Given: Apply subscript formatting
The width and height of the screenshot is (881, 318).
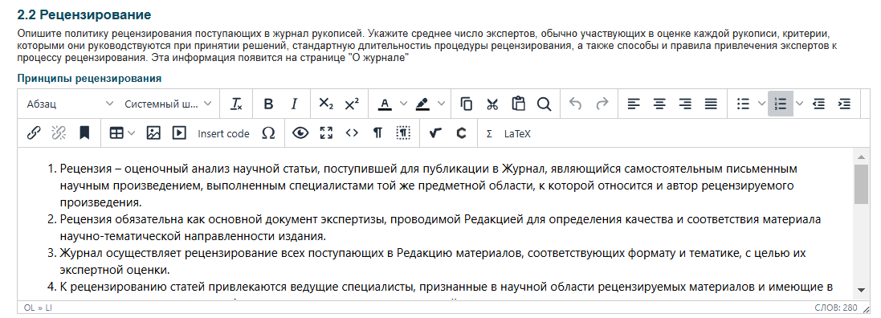Looking at the screenshot, I should click(326, 104).
